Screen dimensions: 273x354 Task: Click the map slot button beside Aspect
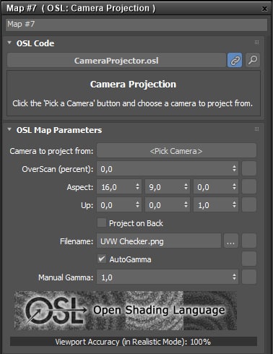(x=249, y=186)
